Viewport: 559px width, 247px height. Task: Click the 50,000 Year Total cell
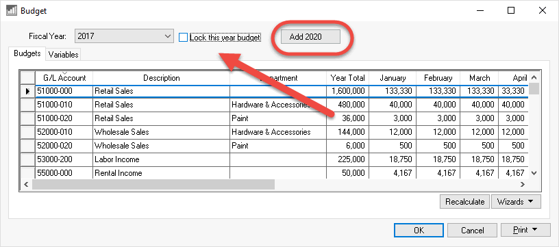coord(347,172)
